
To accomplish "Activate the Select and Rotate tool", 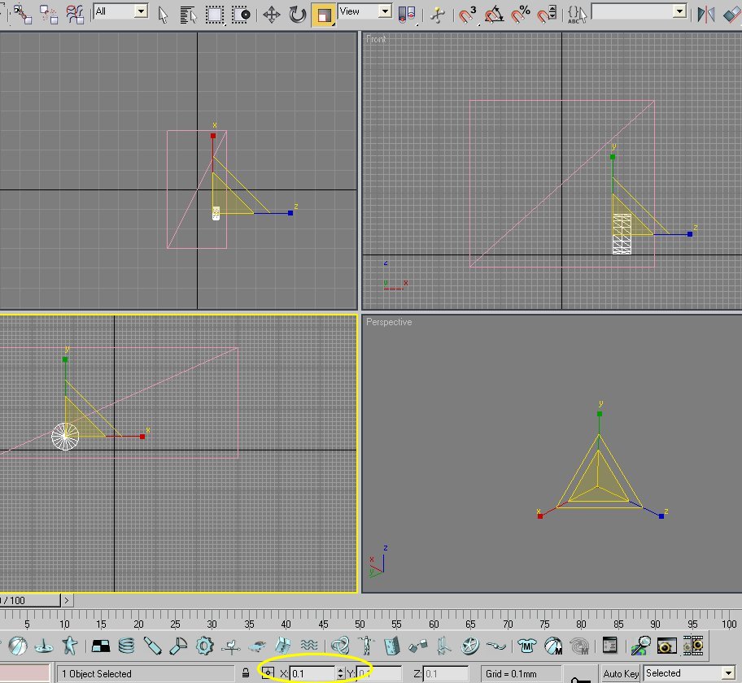I will (298, 13).
